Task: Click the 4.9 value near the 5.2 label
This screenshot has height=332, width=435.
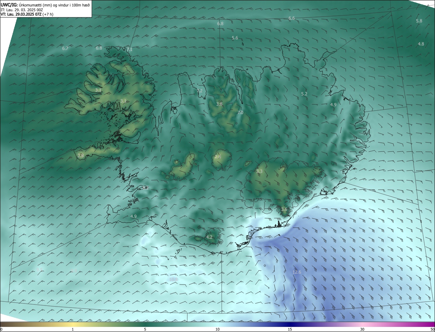Action: click(333, 105)
